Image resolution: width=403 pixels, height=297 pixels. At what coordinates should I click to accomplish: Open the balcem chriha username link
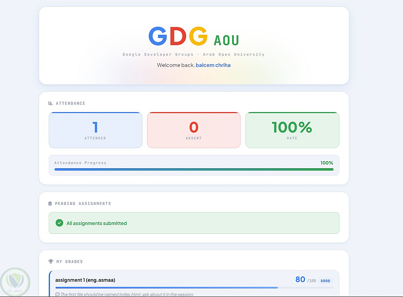pos(213,65)
